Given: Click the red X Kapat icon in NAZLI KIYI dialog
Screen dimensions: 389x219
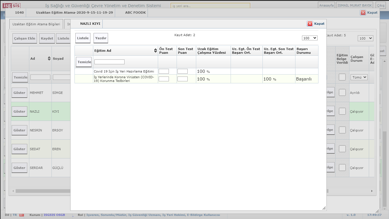Looking at the screenshot, I should tap(310, 24).
